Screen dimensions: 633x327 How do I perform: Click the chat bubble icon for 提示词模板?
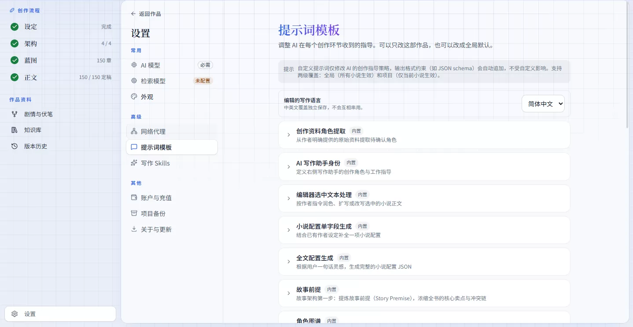click(134, 147)
